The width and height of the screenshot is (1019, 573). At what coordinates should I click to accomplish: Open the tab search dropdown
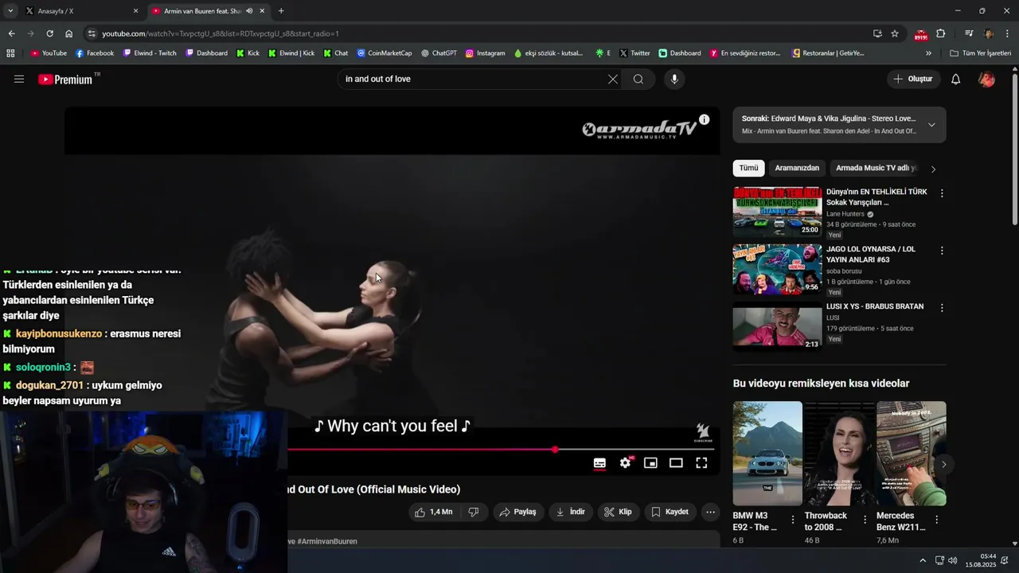click(10, 11)
